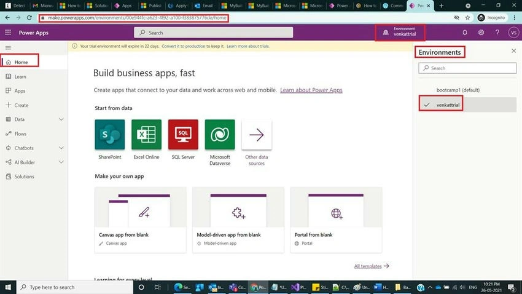Image resolution: width=522 pixels, height=294 pixels.
Task: Create a Canvas app from blank
Action: coord(140,220)
